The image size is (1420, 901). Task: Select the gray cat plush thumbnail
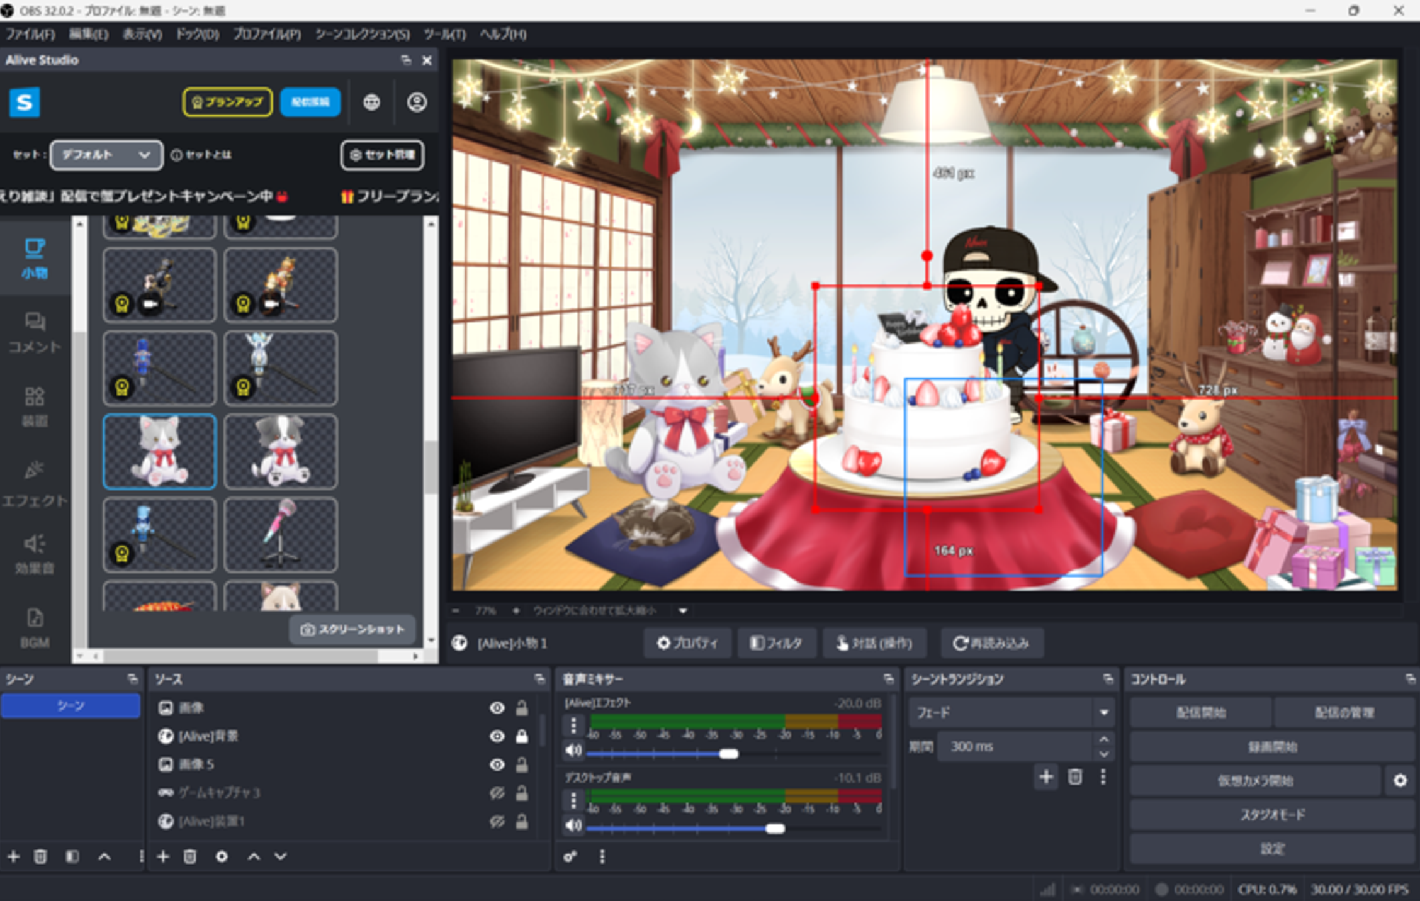pos(159,452)
